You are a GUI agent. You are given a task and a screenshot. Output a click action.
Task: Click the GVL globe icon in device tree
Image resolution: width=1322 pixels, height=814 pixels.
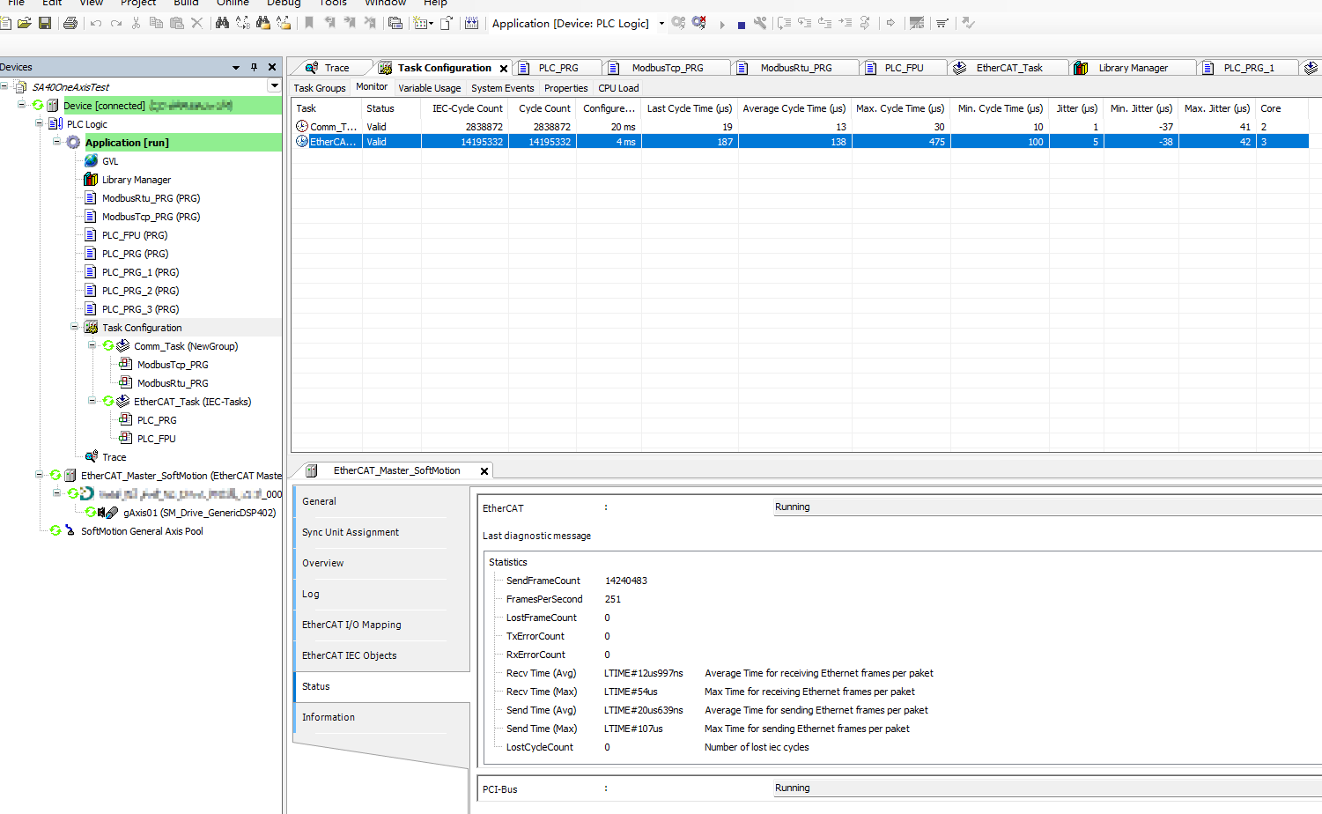pyautogui.click(x=91, y=161)
